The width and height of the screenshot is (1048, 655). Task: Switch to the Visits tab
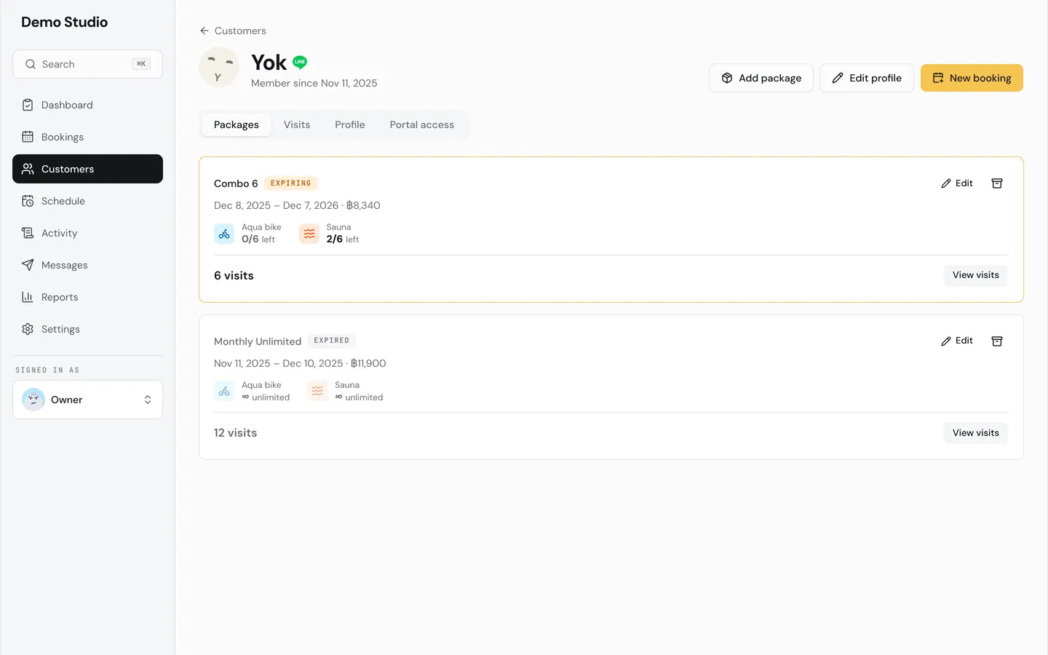click(297, 124)
